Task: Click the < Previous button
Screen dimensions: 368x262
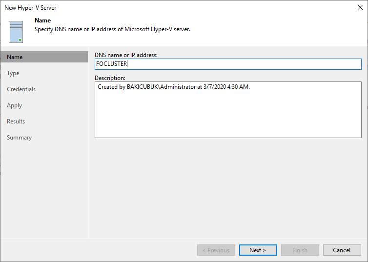Action: tap(216, 250)
